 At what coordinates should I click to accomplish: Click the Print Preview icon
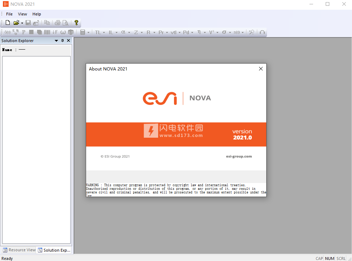(65, 23)
